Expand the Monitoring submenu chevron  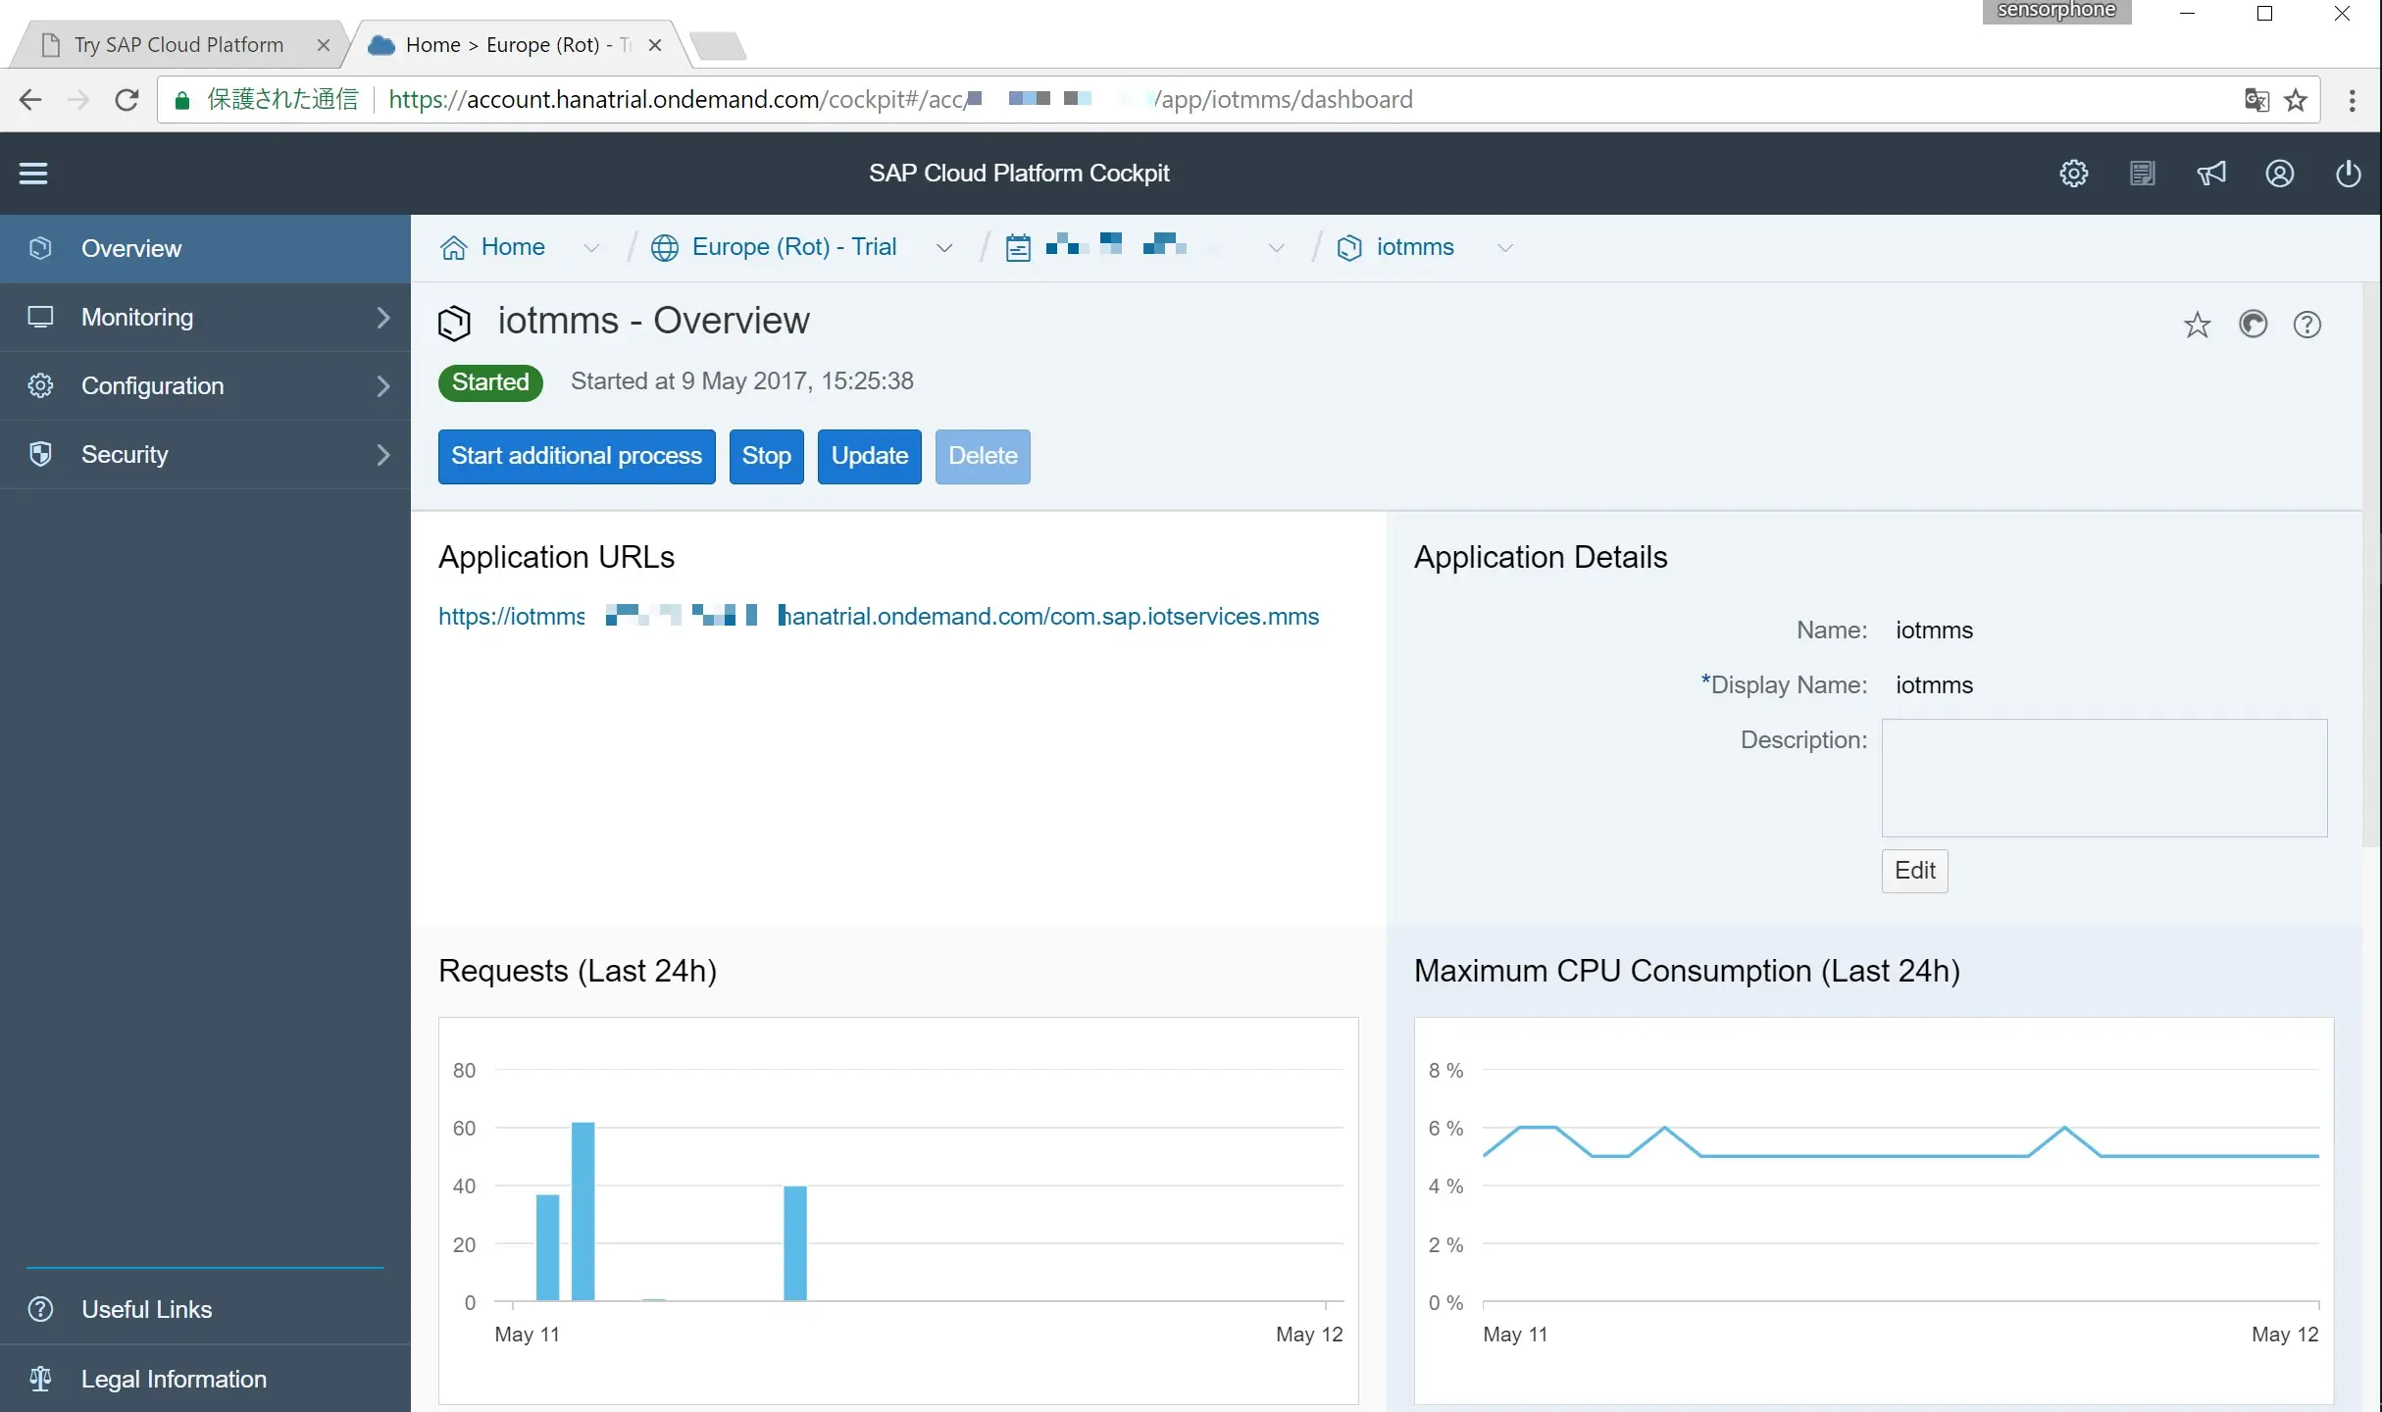[x=383, y=318]
